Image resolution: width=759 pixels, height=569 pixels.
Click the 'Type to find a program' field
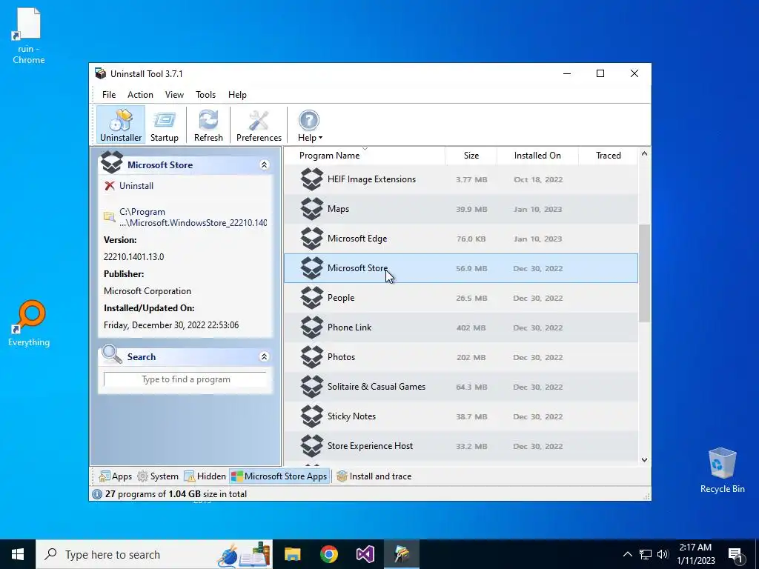[x=185, y=379]
